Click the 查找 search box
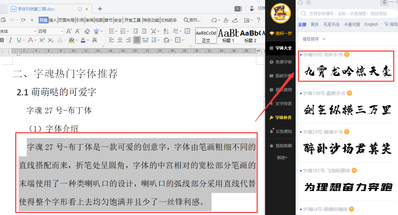The height and width of the screenshot is (215, 398). (x=192, y=20)
